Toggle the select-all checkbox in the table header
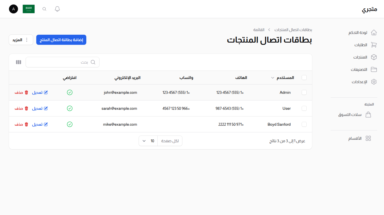 (304, 78)
